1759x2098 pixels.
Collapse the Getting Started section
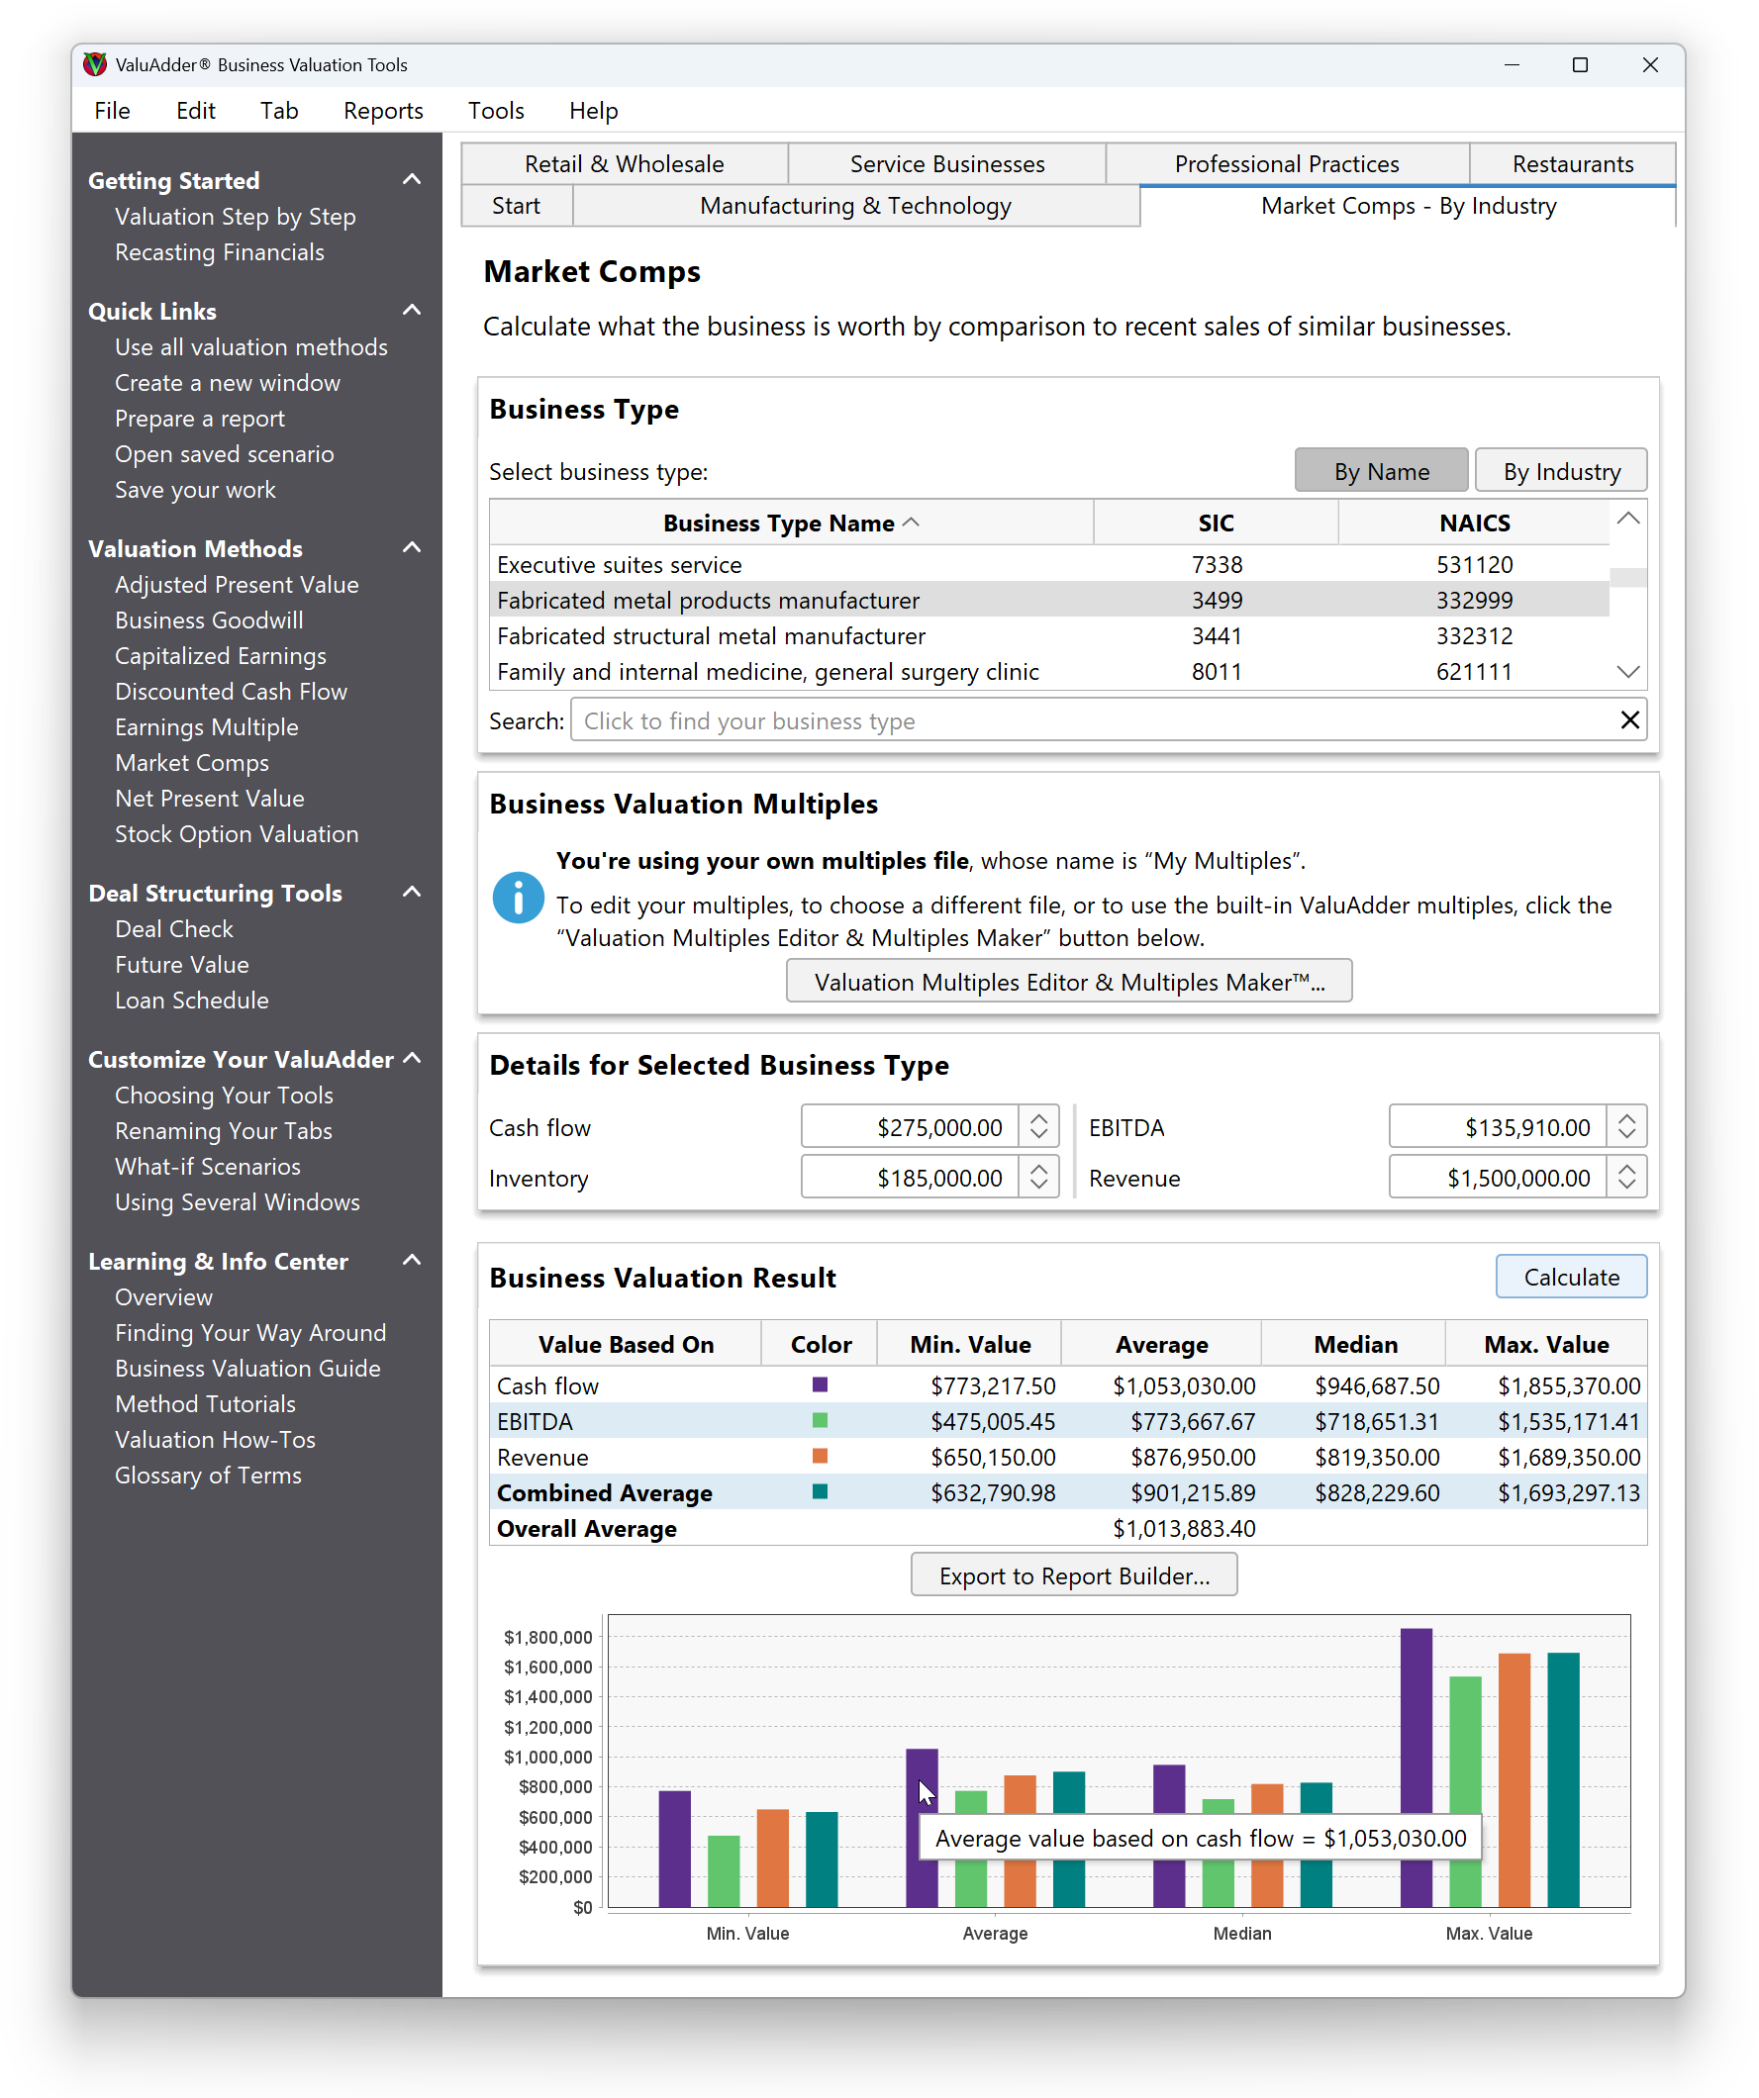point(413,178)
